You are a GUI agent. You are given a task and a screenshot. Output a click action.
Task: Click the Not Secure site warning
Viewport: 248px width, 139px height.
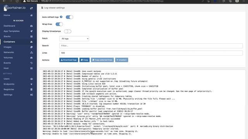(x=30, y=1)
